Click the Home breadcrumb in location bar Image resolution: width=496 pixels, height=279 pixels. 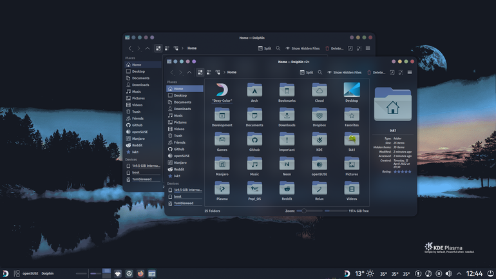(231, 72)
